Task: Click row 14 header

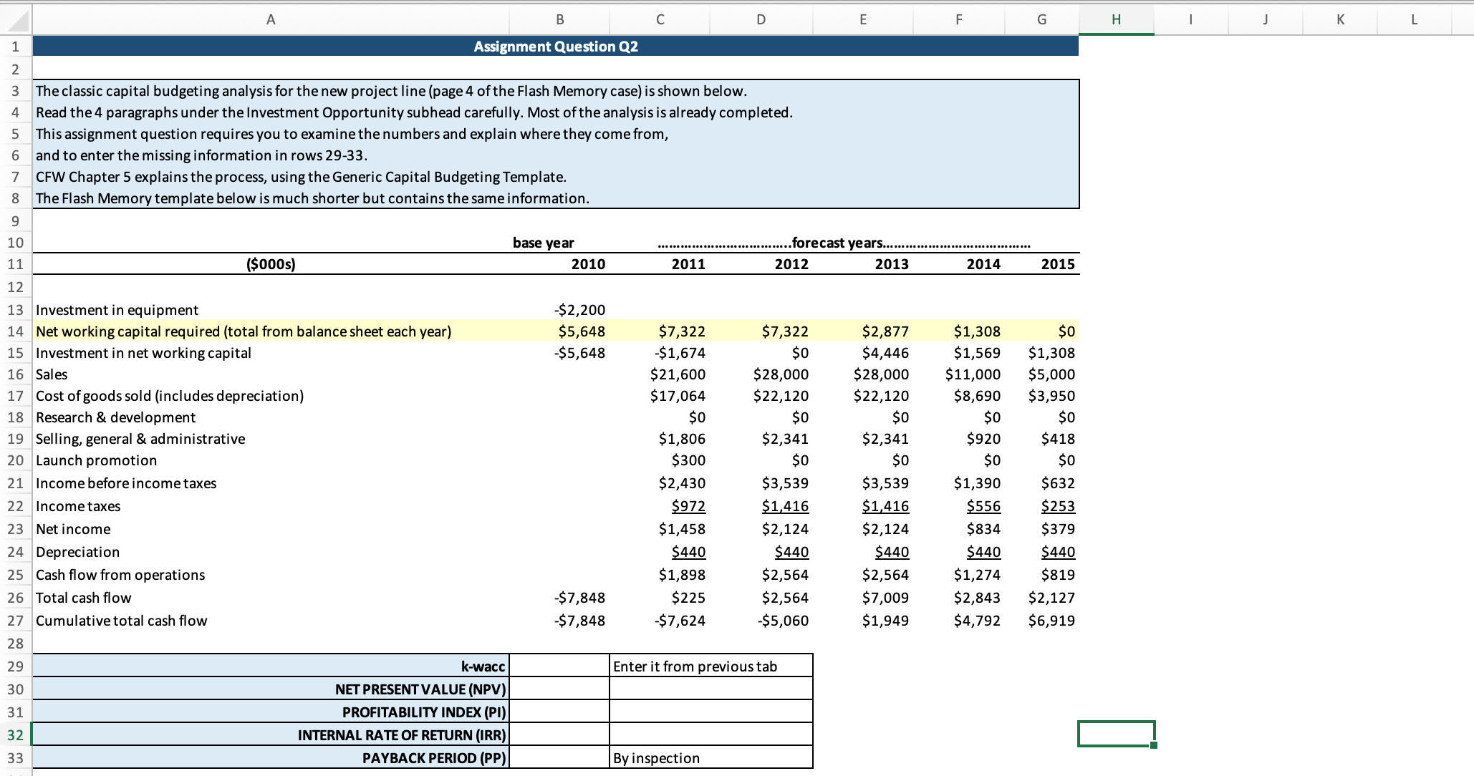Action: 15,331
